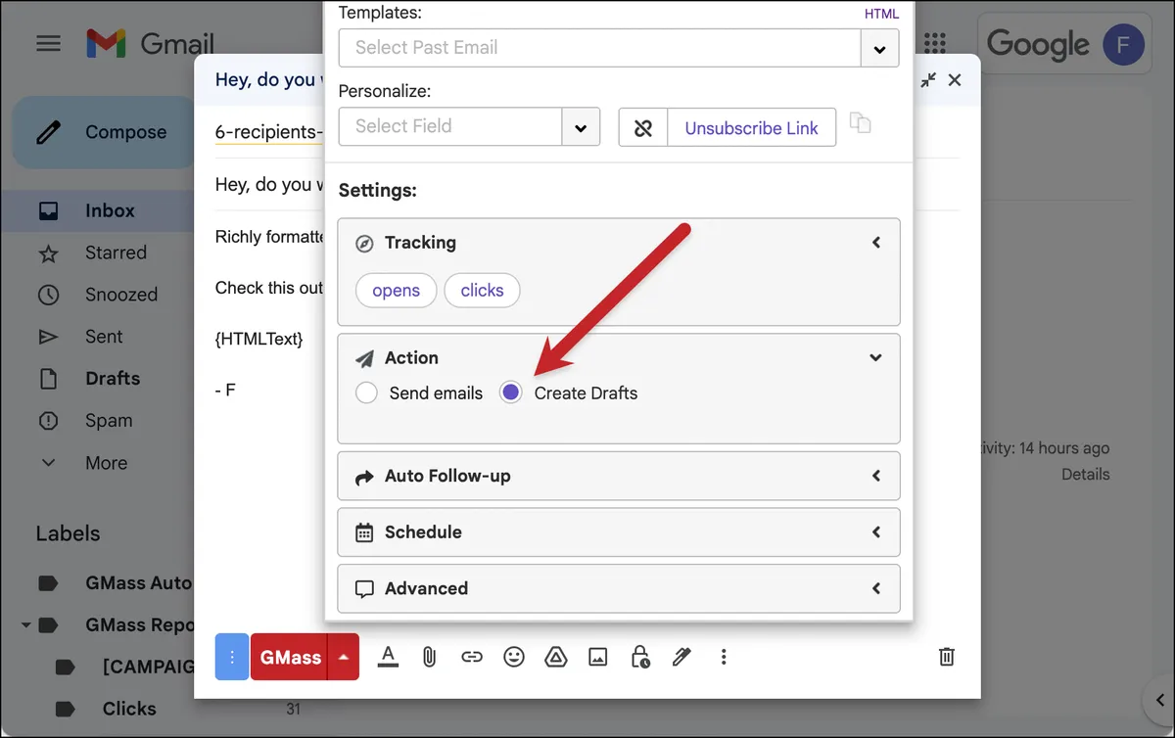Screen dimensions: 1175x738
Task: Open the Templates dropdown arrow
Action: coord(879,48)
